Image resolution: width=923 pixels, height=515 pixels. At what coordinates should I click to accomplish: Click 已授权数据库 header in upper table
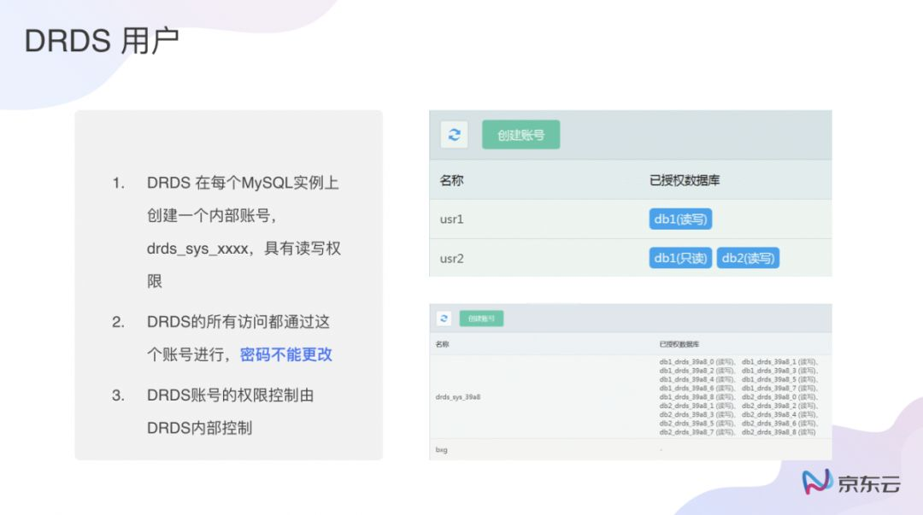click(684, 180)
